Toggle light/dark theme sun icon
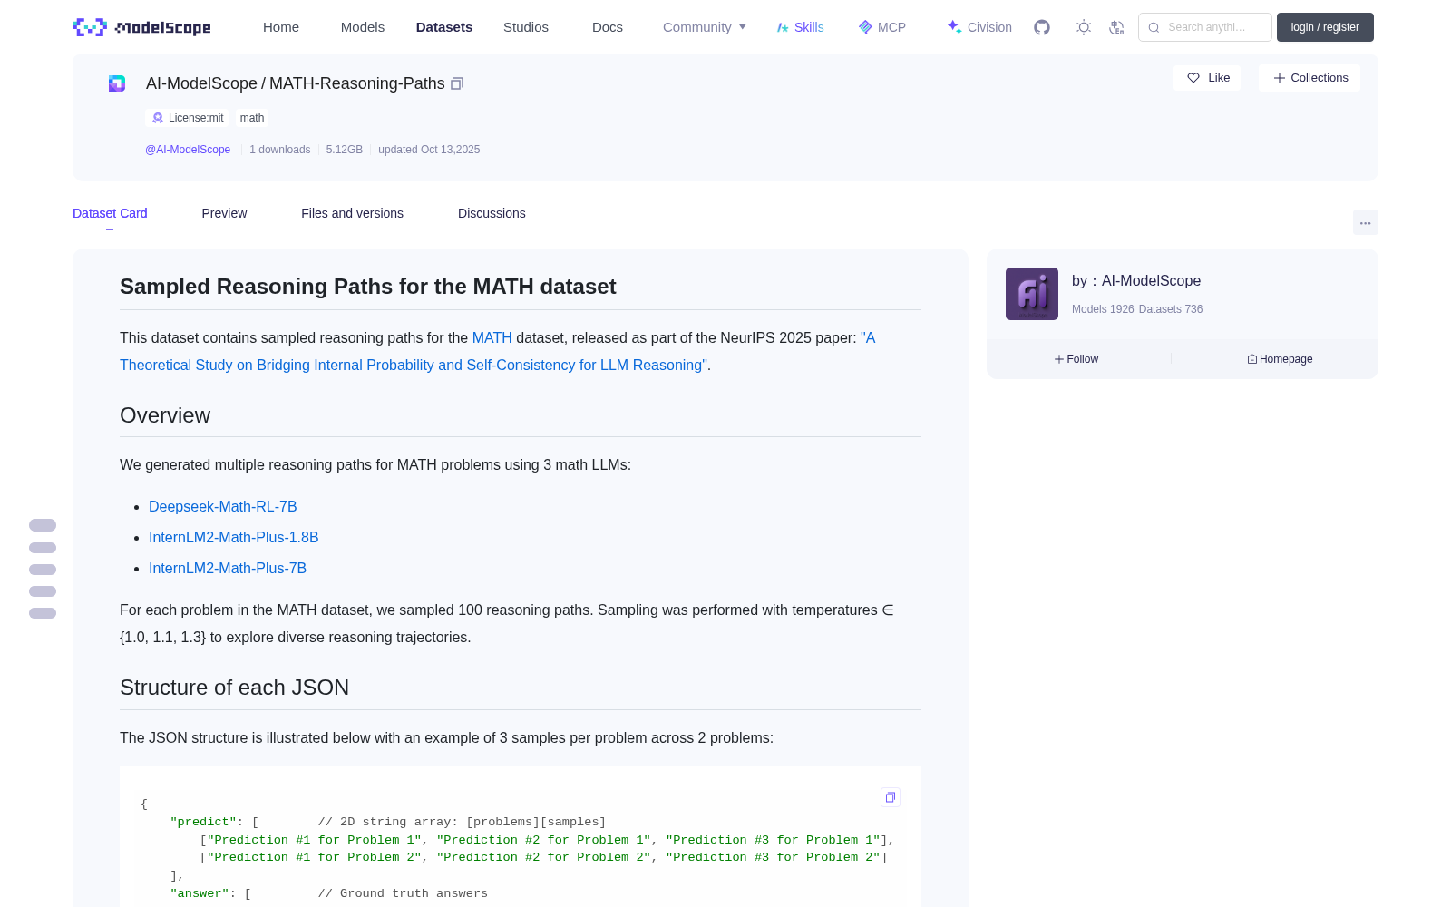The height and width of the screenshot is (907, 1451). 1084,27
